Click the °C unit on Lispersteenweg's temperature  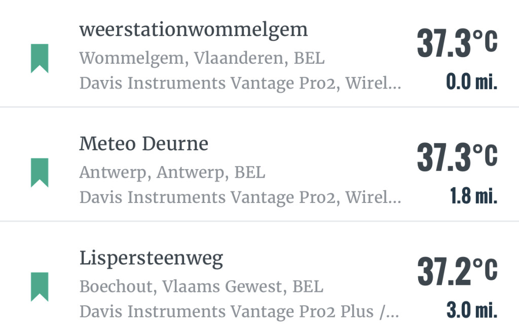(485, 269)
